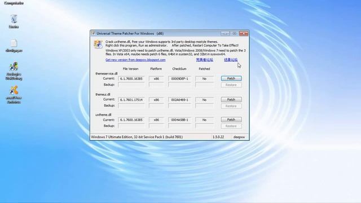Click the 'CheckSum' column header
361x203 pixels.
[179, 69]
